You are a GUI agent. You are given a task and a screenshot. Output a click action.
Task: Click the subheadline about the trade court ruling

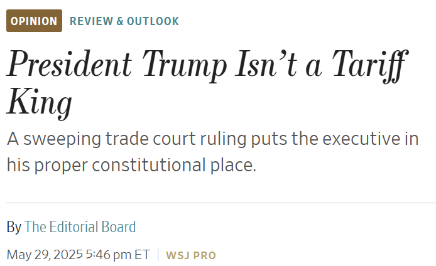pyautogui.click(x=213, y=152)
